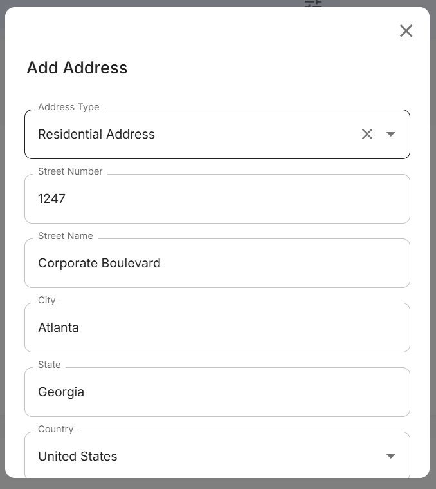Screen dimensions: 436x489
Task: Expand the Country dropdown arrow
Action: pos(390,456)
